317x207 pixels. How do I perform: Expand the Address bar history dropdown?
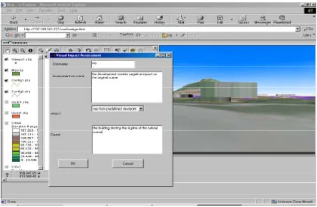click(298, 29)
